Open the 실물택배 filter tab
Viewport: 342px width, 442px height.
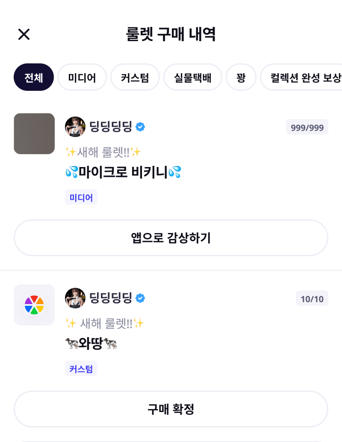point(193,78)
